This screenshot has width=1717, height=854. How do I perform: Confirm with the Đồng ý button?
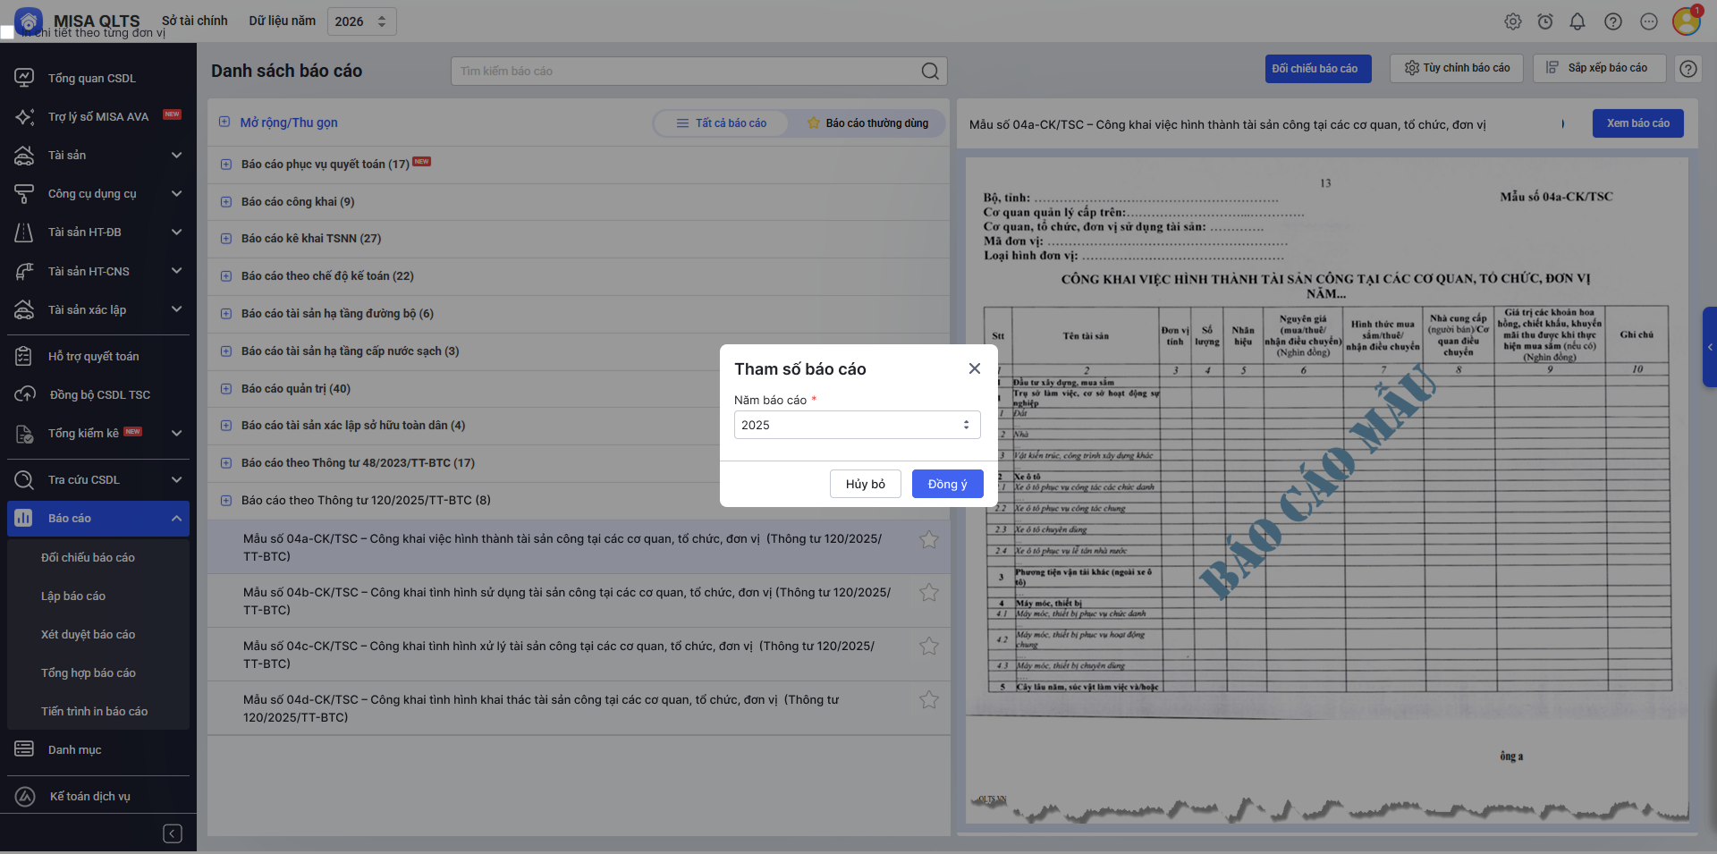(x=947, y=484)
